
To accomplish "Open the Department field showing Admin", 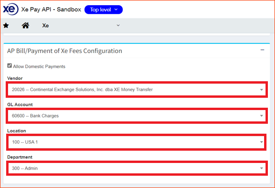I will [137, 168].
